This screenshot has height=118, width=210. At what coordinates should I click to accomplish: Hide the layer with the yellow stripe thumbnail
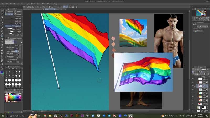pos(193,97)
